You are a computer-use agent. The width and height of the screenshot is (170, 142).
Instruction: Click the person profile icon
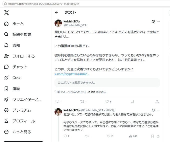pos(6,121)
